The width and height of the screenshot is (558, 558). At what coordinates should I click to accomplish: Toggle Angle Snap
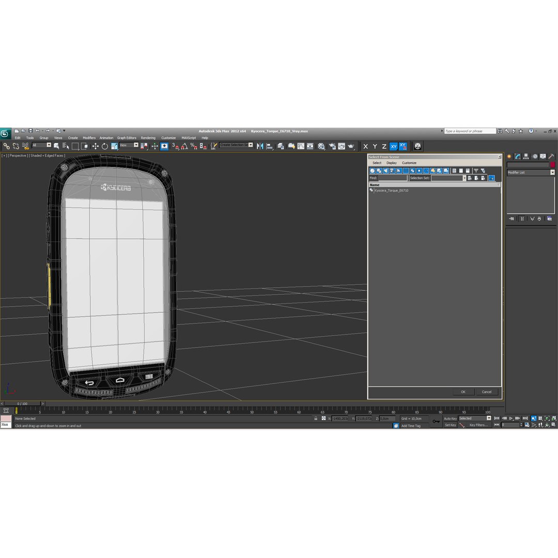click(184, 146)
